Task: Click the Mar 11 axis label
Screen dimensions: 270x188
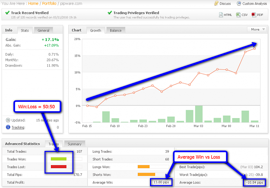Action: tap(254, 126)
